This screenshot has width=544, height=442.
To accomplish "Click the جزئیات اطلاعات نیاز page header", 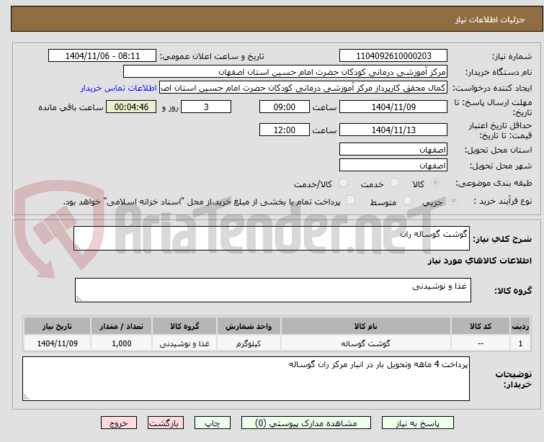I will coord(490,19).
